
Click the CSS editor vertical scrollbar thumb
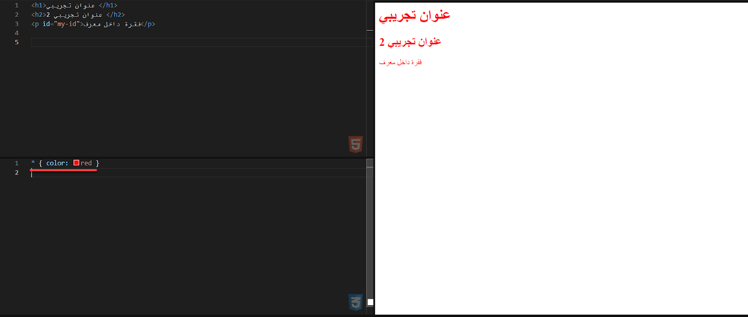(370, 163)
